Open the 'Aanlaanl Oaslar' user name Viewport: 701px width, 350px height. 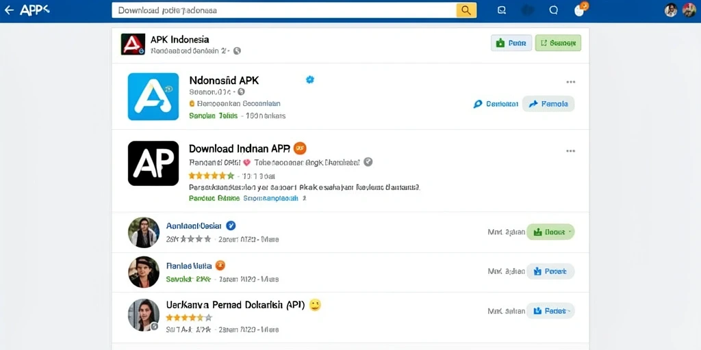click(x=194, y=226)
